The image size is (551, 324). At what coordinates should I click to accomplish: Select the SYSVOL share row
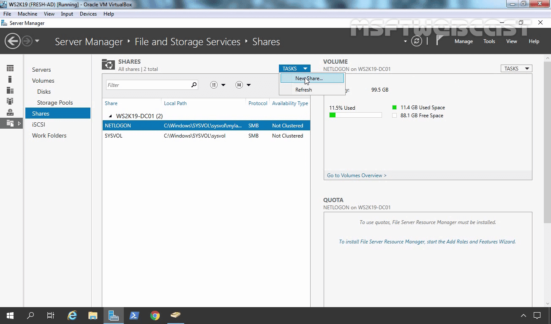206,136
